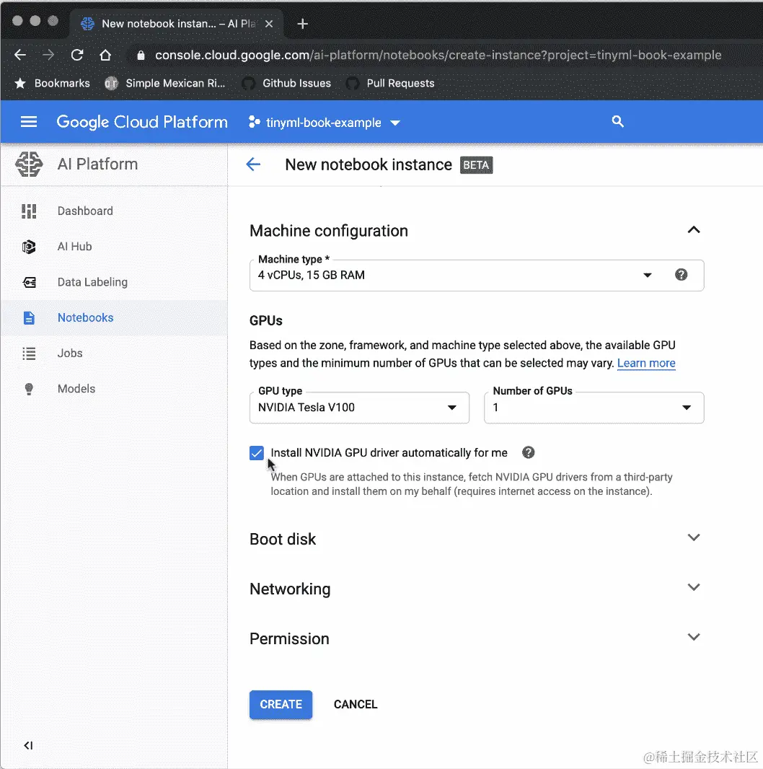Open the Simple Mexican Ri... bookmark
Viewport: 763px width, 769px height.
click(165, 84)
